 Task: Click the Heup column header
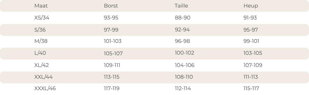click(x=251, y=6)
